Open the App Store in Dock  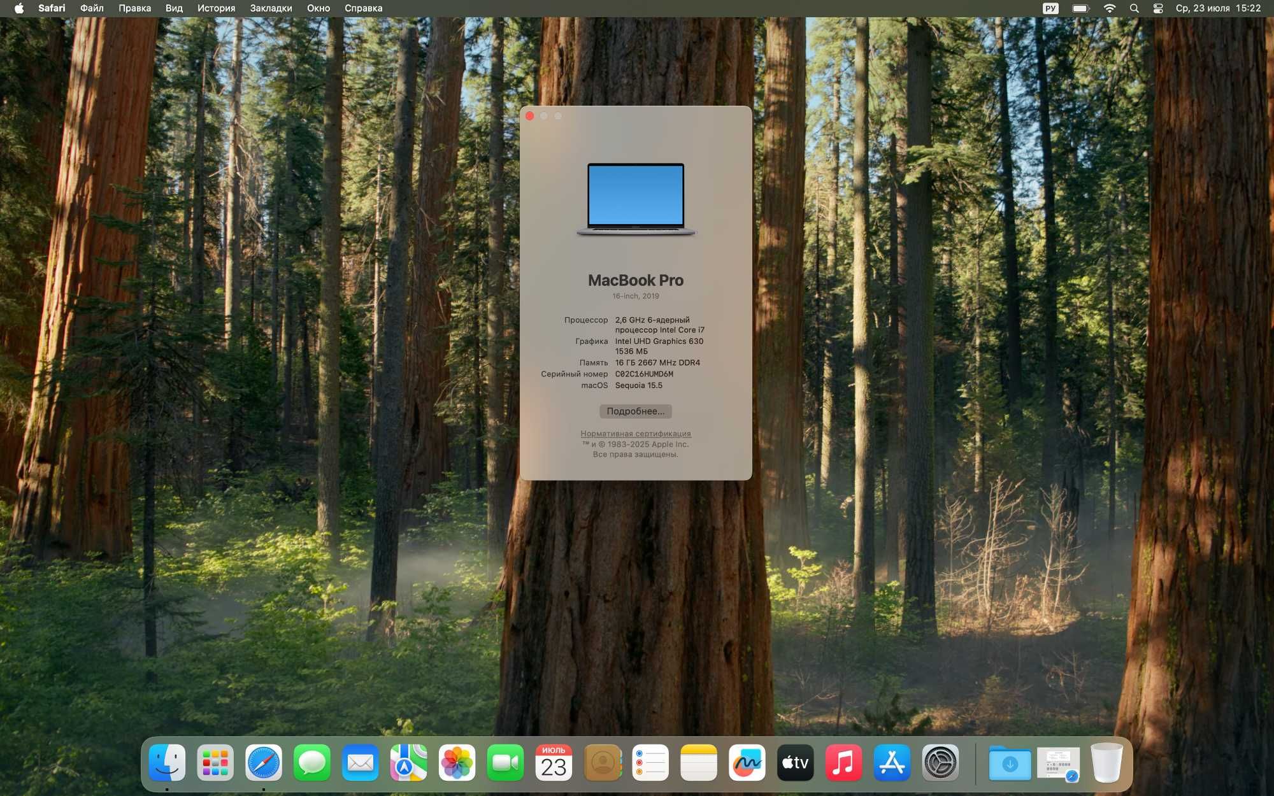(x=893, y=762)
